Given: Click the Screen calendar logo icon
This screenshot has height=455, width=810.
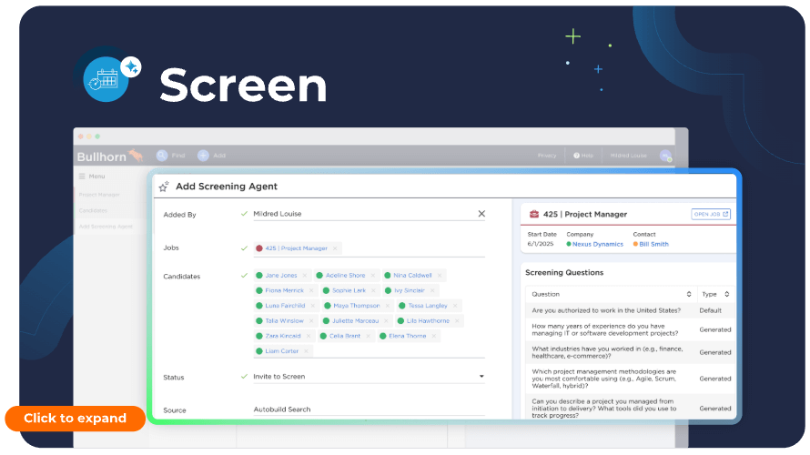Looking at the screenshot, I should coord(108,78).
